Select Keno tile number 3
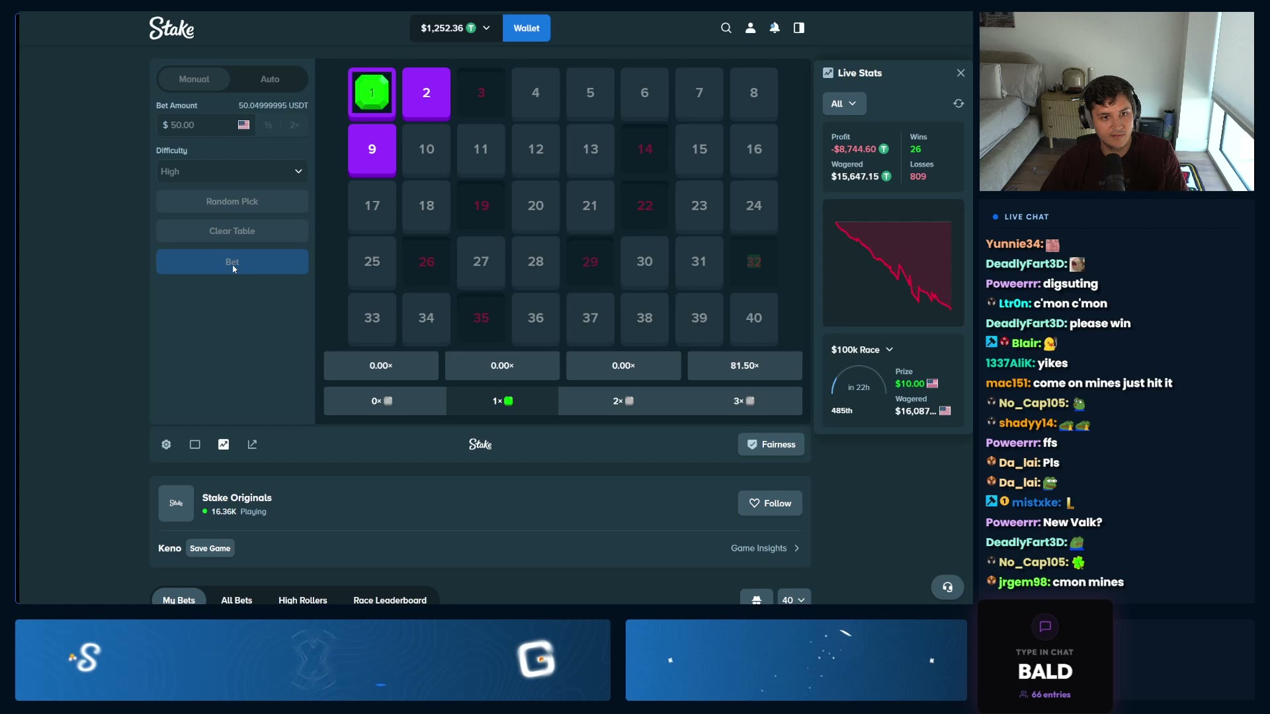Image resolution: width=1270 pixels, height=714 pixels. pos(481,93)
